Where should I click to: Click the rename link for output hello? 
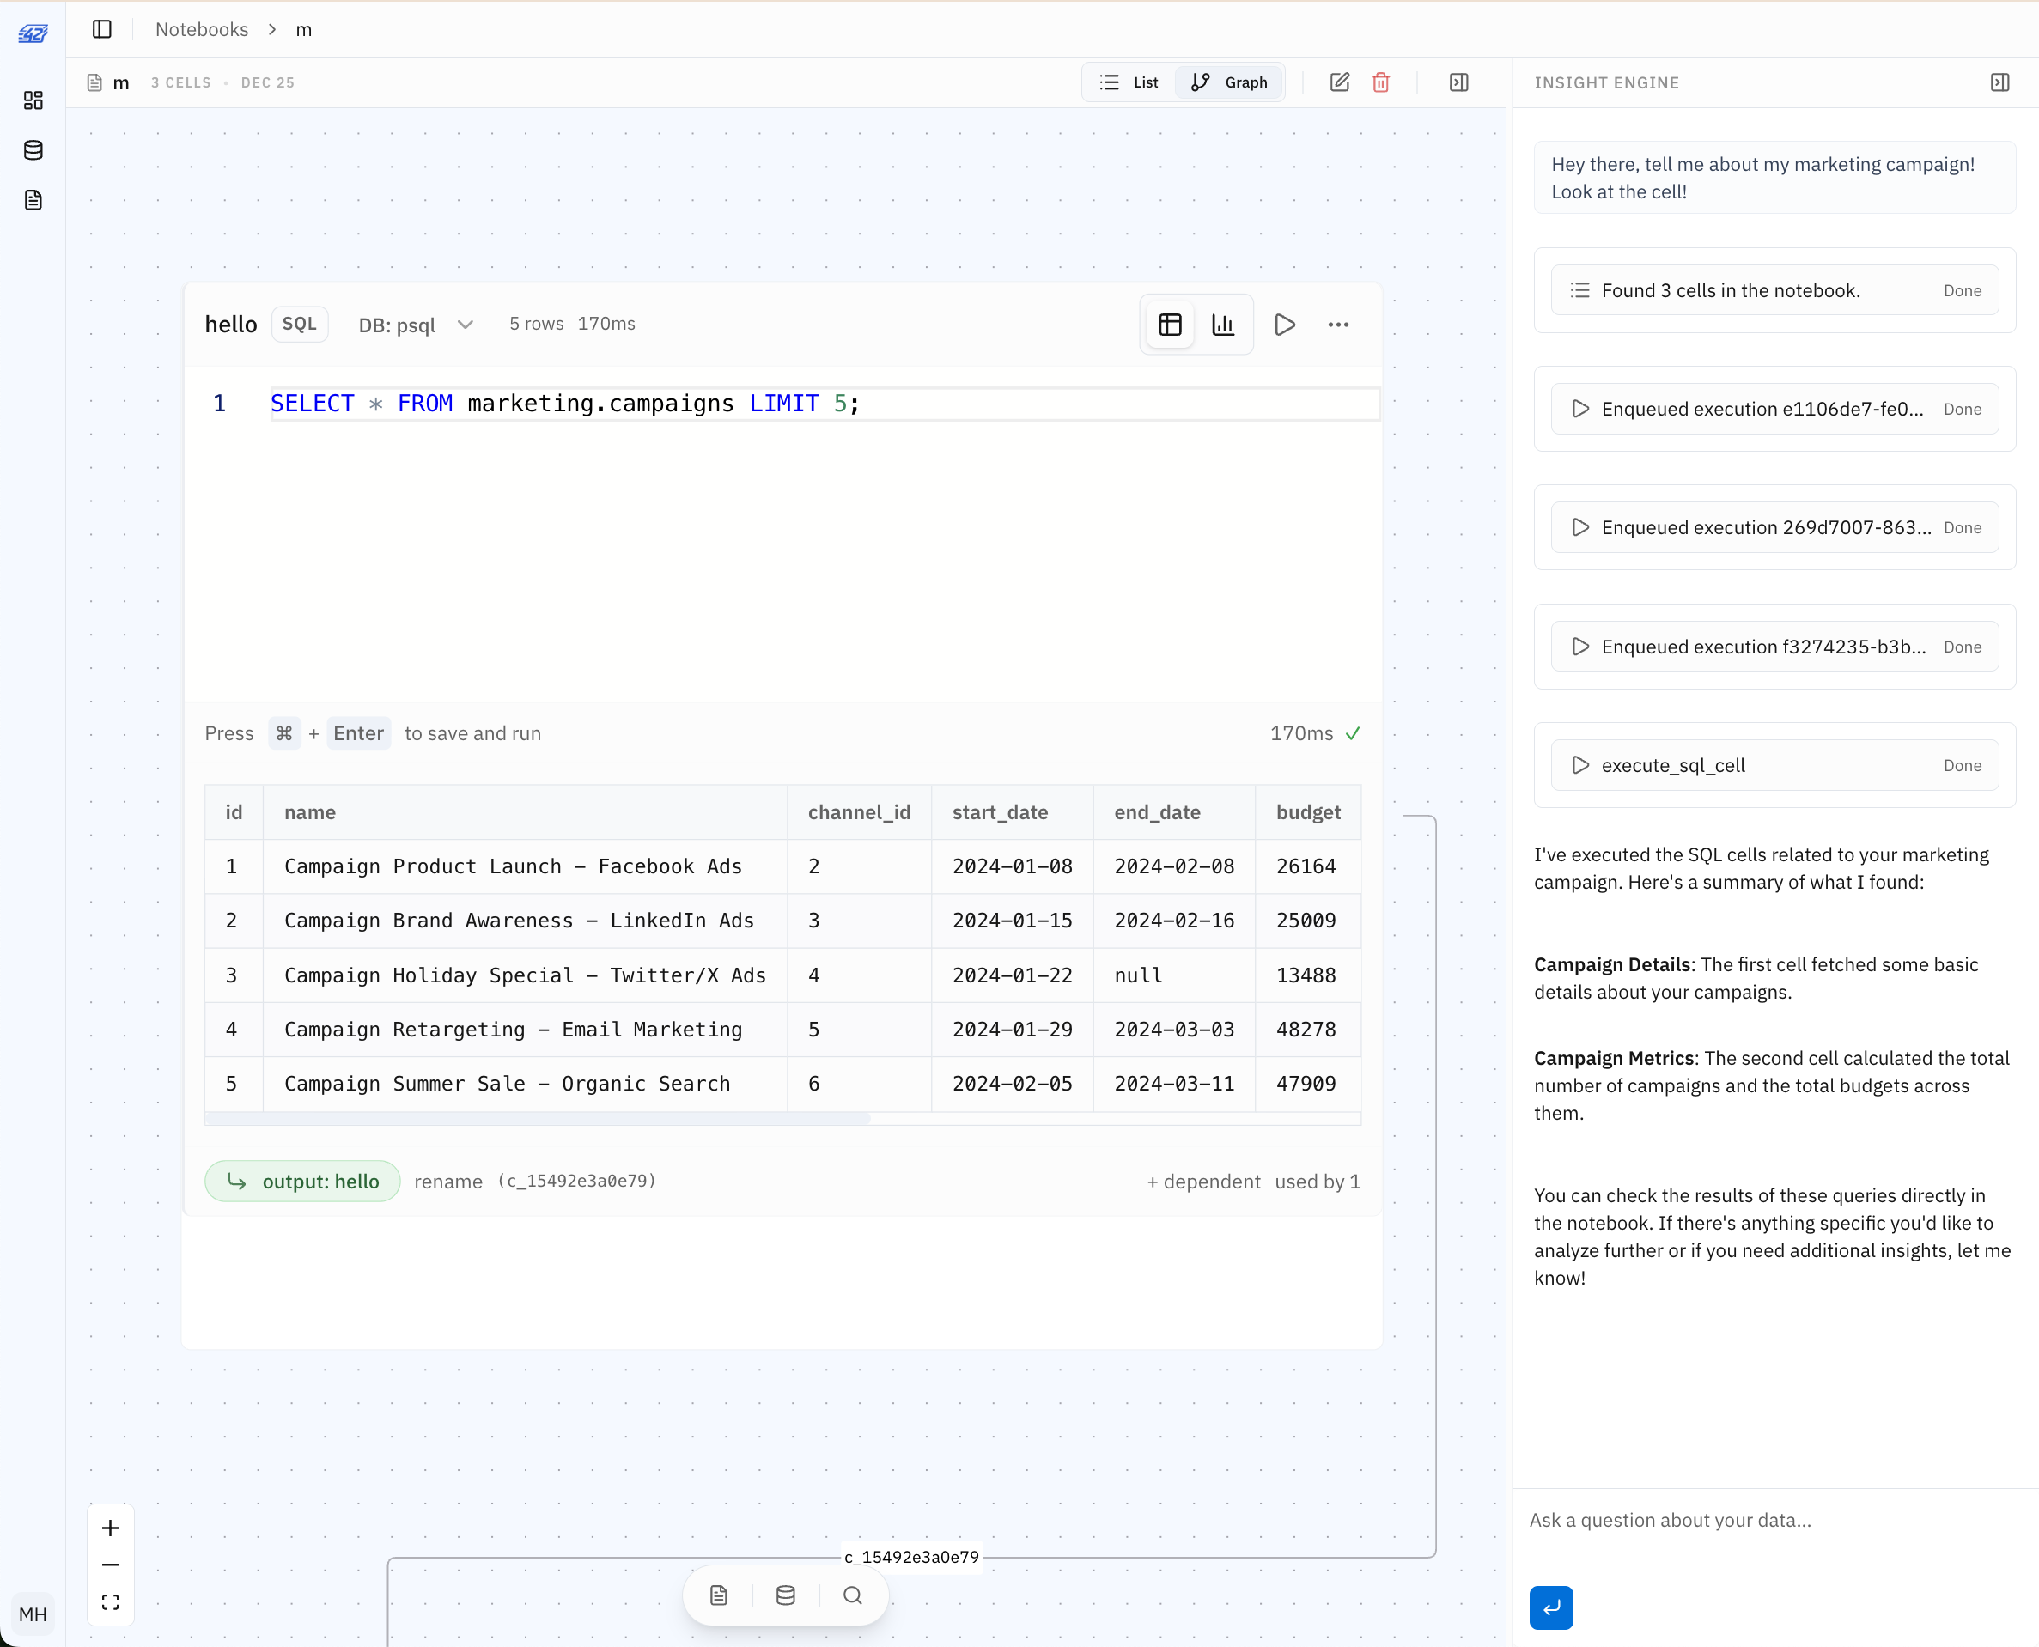pos(447,1182)
